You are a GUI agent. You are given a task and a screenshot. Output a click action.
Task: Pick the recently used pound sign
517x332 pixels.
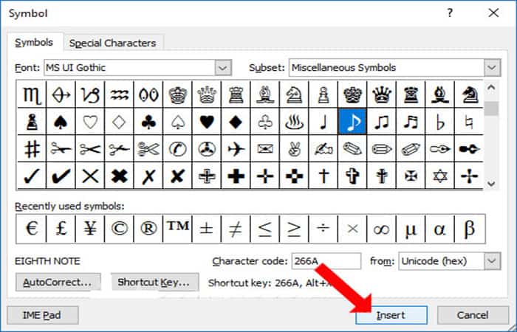click(x=61, y=229)
